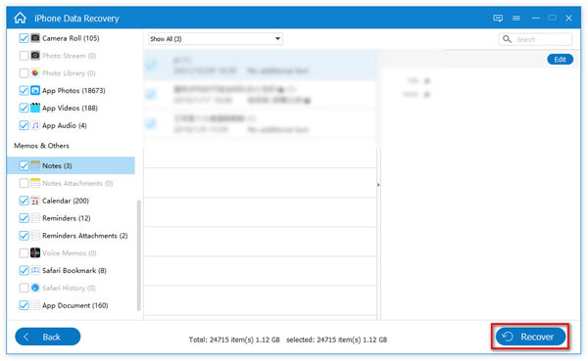Check the Safari History checkbox
Screen dimensions: 588x361
[24, 288]
